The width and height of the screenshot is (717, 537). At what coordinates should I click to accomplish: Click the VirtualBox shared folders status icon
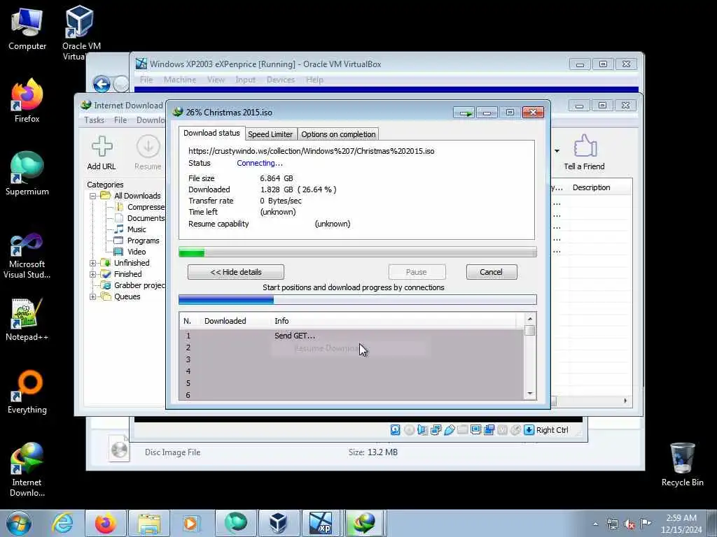click(x=462, y=430)
